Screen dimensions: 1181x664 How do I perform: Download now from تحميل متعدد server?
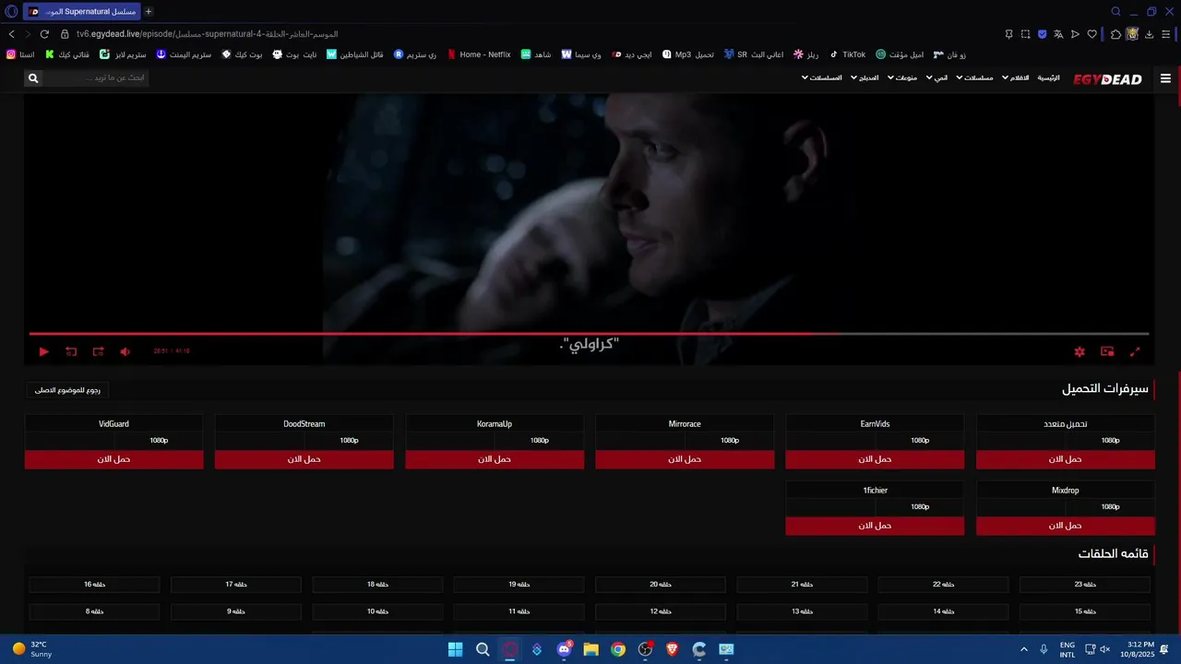click(1066, 459)
